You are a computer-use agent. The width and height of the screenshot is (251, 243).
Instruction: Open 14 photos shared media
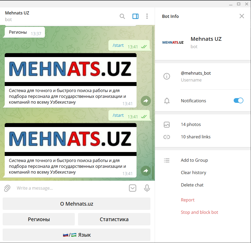(191, 124)
